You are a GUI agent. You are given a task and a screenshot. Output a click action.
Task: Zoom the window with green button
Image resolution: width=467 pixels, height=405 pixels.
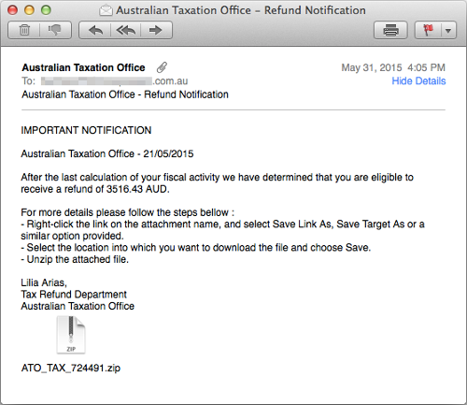(46, 10)
